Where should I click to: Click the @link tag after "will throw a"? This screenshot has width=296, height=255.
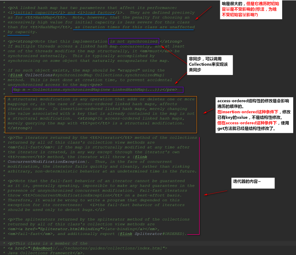pyautogui.click(x=141, y=157)
